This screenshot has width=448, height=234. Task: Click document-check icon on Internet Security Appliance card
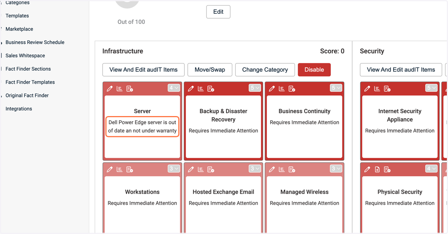tap(387, 89)
